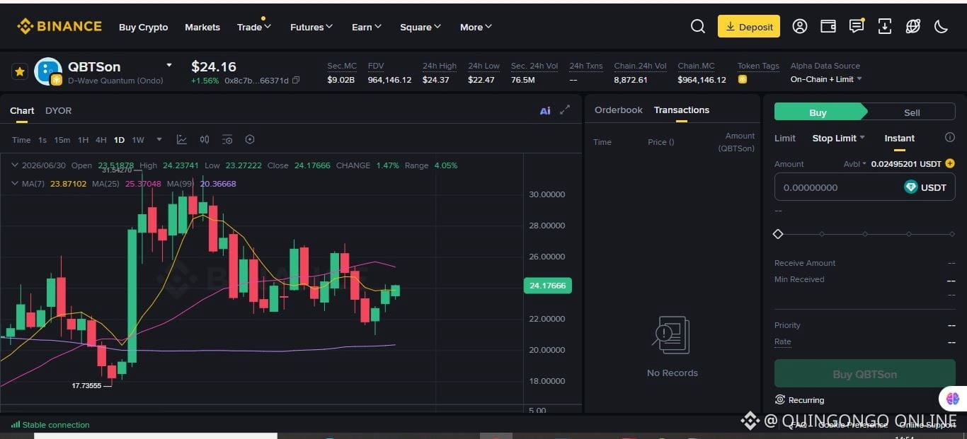Expand the Futures menu
Viewport: 967px width, 439px height.
(x=311, y=27)
